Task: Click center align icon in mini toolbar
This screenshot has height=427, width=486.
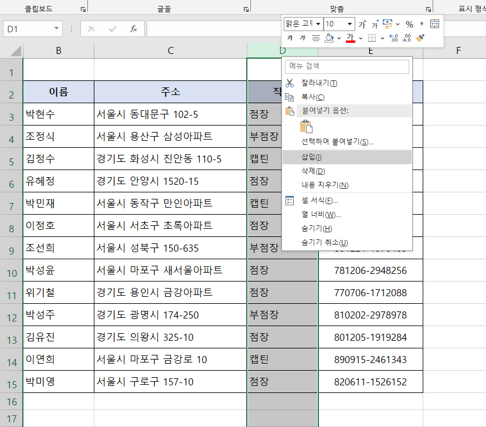Action: (x=316, y=38)
